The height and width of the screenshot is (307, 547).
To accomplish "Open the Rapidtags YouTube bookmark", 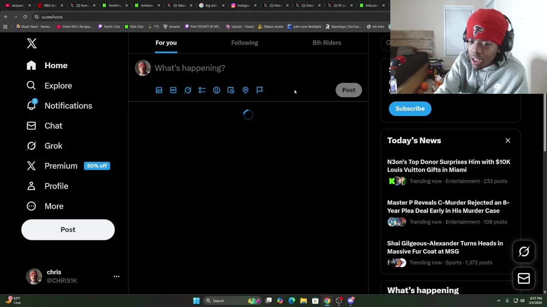I will (343, 26).
